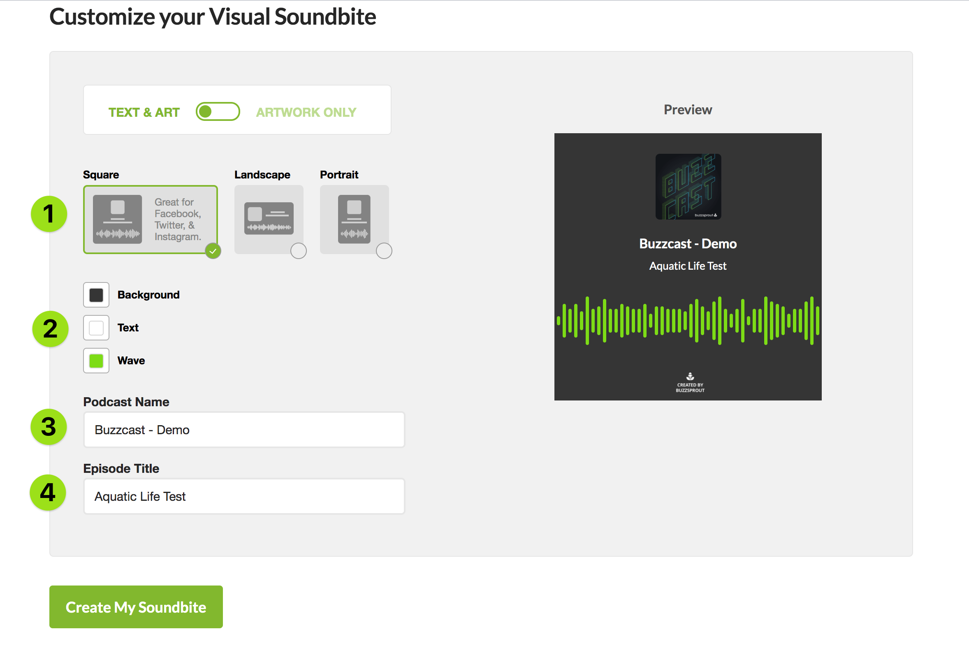The image size is (969, 648).
Task: Select the Portrait layout icon
Action: coord(354,219)
